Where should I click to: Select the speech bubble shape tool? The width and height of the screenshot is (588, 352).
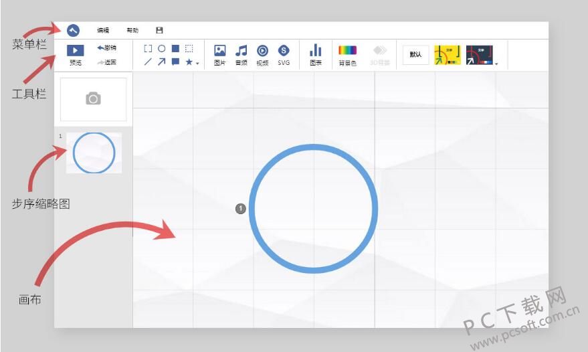point(175,62)
